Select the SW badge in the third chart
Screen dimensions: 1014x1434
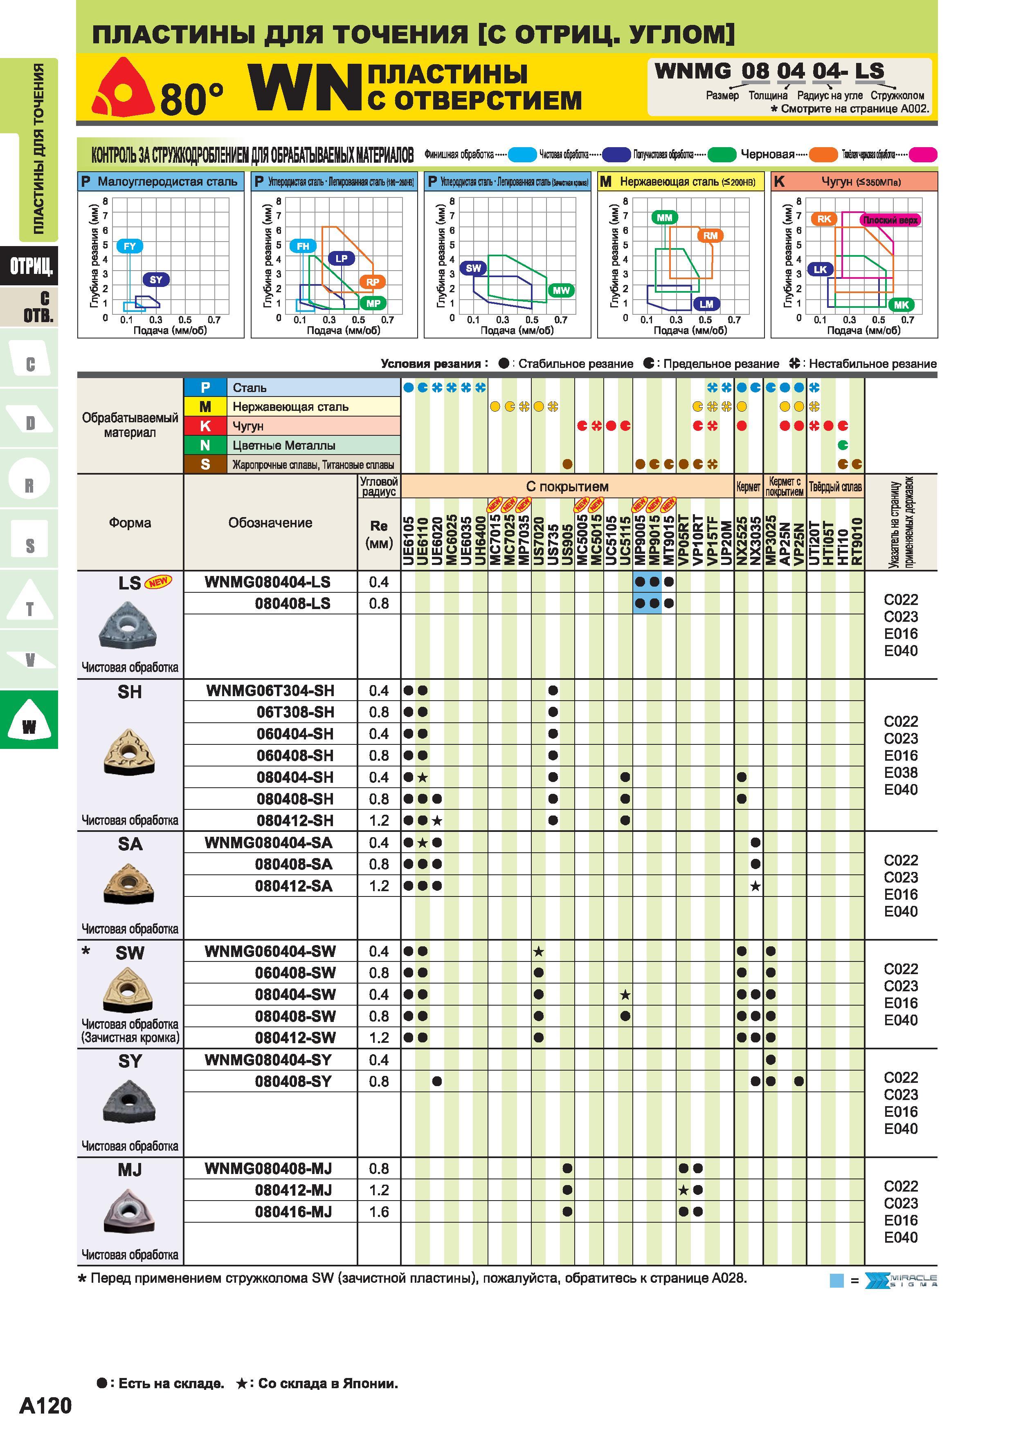(474, 269)
